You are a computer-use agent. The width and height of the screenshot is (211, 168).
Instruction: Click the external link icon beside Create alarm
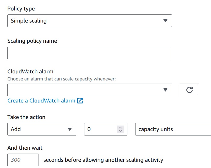(x=80, y=101)
